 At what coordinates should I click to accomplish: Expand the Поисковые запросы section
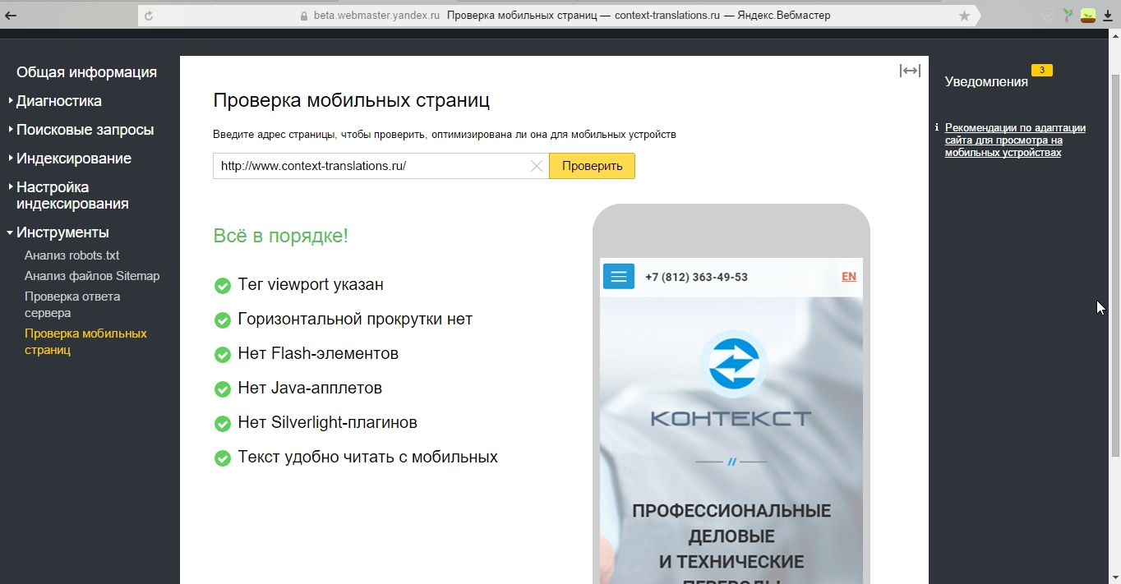[85, 130]
